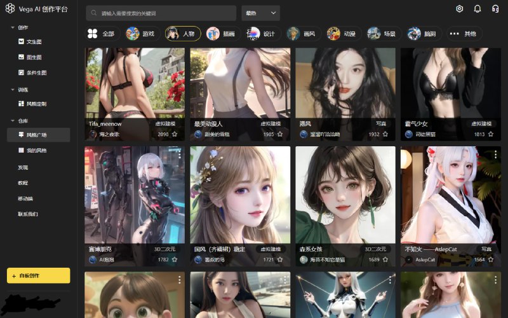
Task: Open 我的风格 in the sidebar
Action: (x=32, y=150)
